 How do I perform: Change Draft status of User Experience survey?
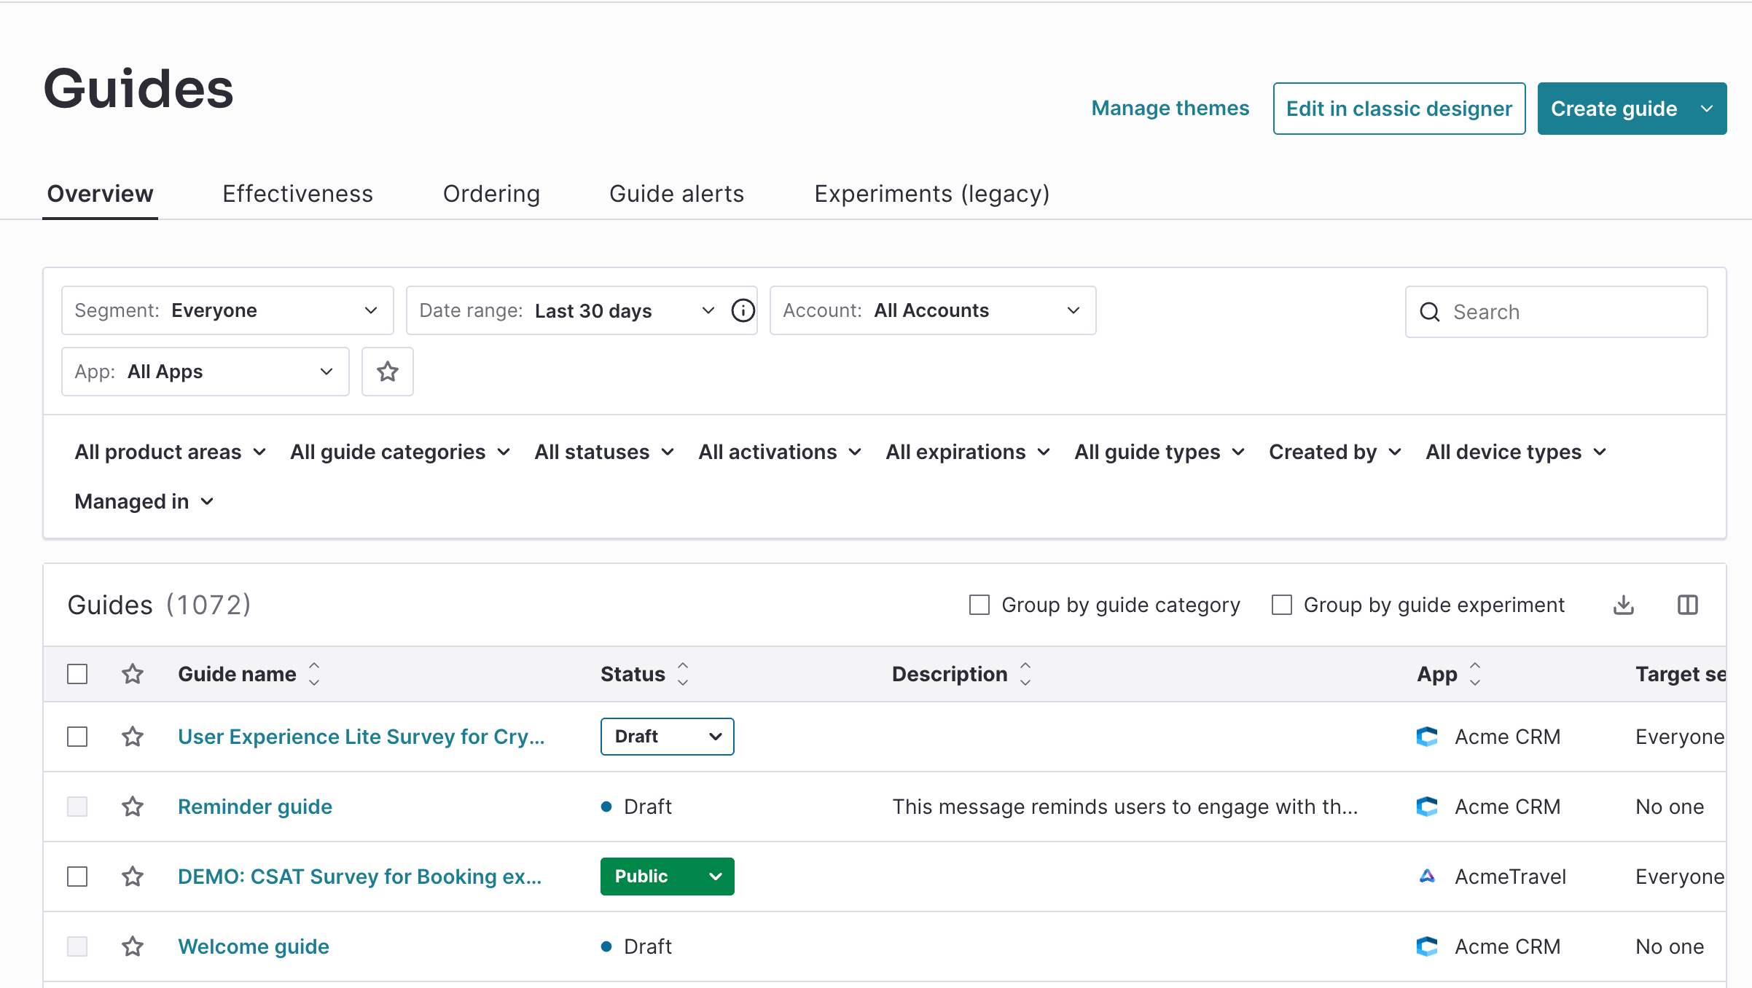[667, 737]
